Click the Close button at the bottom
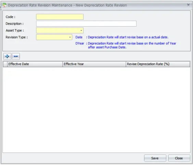 (179, 158)
